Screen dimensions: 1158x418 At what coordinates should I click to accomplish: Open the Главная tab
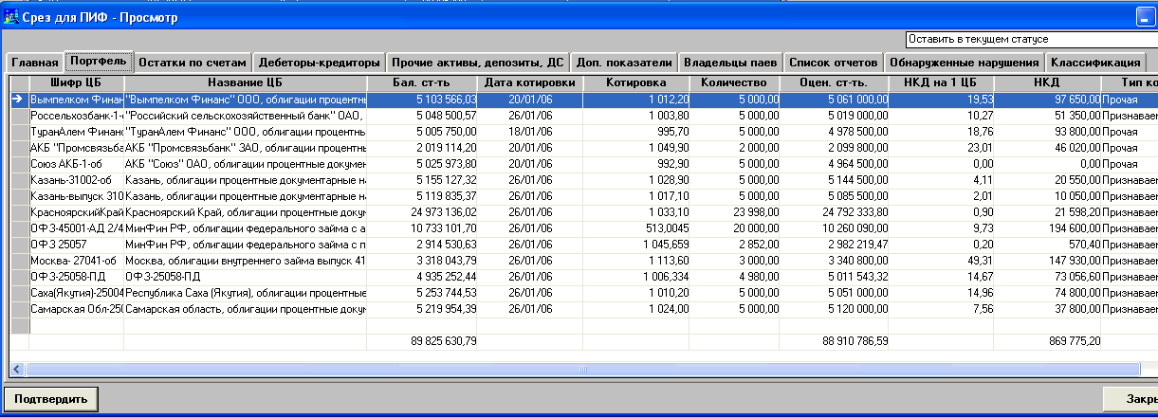tap(33, 63)
